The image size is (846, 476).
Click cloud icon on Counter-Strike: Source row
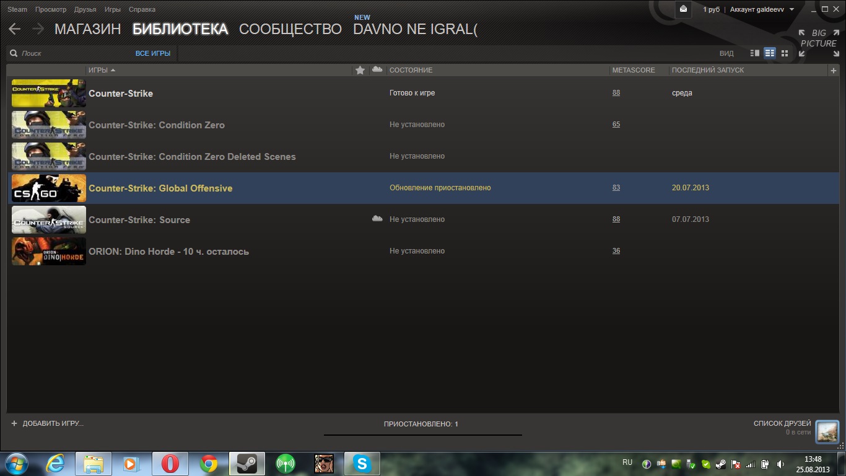coord(377,219)
